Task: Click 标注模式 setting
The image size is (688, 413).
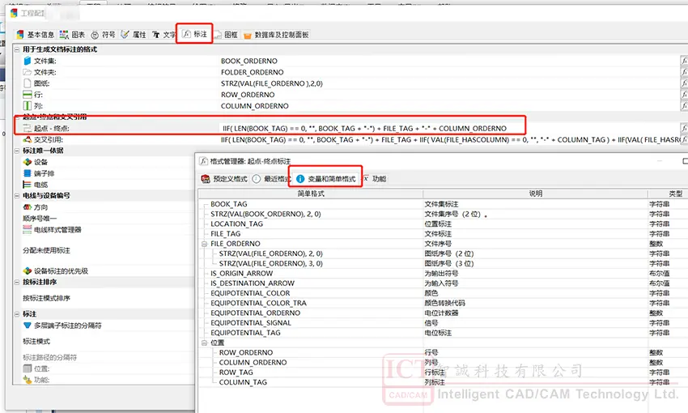Action: click(x=36, y=342)
